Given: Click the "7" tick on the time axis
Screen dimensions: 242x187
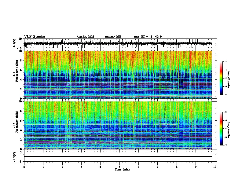Looking at the screenshot, I should tap(158, 167).
